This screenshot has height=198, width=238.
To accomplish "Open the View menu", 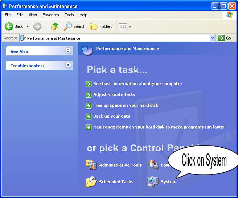I will (33, 15).
